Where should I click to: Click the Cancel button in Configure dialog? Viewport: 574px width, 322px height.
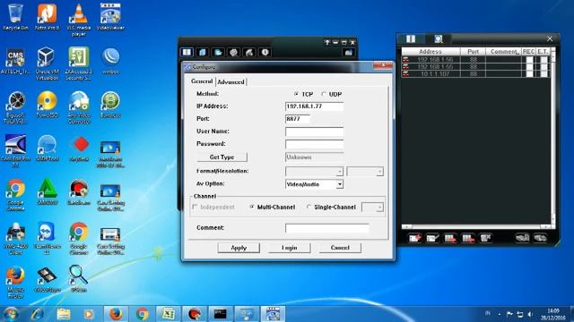tap(340, 248)
